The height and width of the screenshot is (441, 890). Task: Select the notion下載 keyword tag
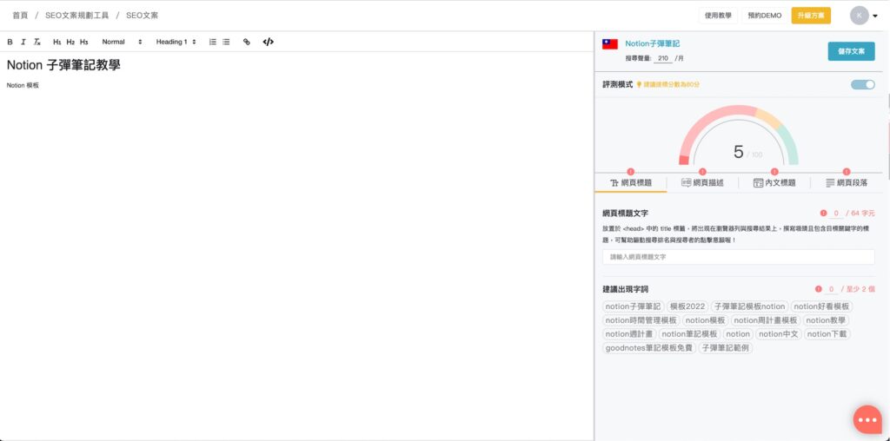pyautogui.click(x=827, y=334)
